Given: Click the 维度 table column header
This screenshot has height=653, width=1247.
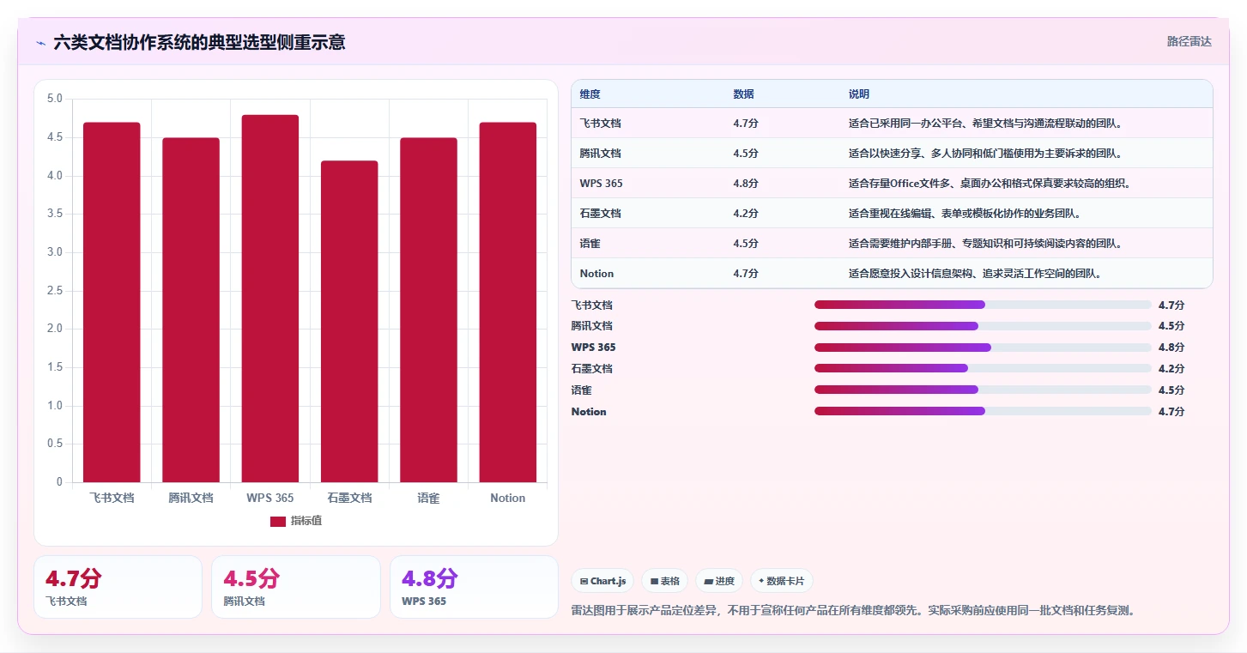Looking at the screenshot, I should (590, 94).
